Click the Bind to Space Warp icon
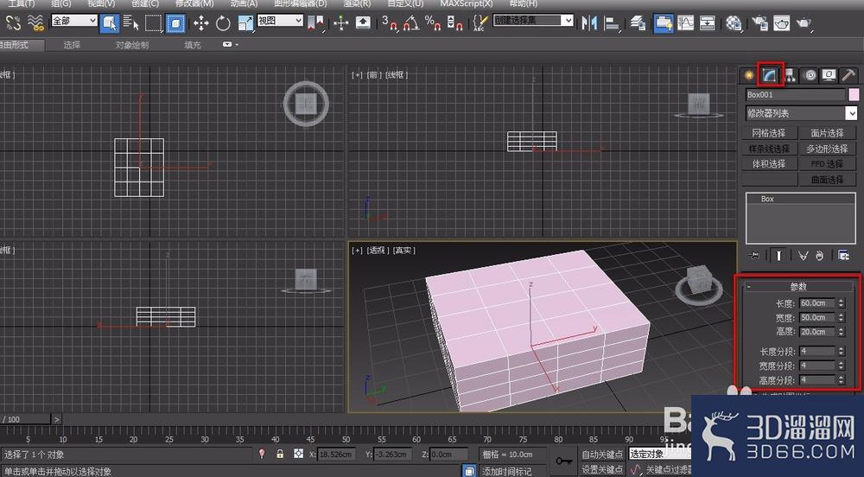 click(x=35, y=22)
